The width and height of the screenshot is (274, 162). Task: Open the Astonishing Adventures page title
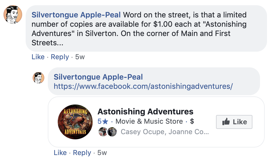coord(145,111)
